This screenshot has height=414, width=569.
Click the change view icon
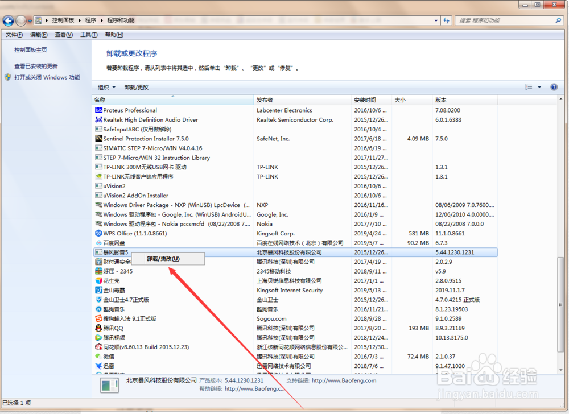[529, 87]
